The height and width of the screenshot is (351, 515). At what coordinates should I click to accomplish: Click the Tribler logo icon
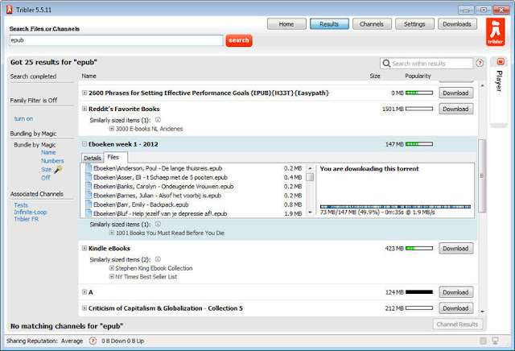496,32
